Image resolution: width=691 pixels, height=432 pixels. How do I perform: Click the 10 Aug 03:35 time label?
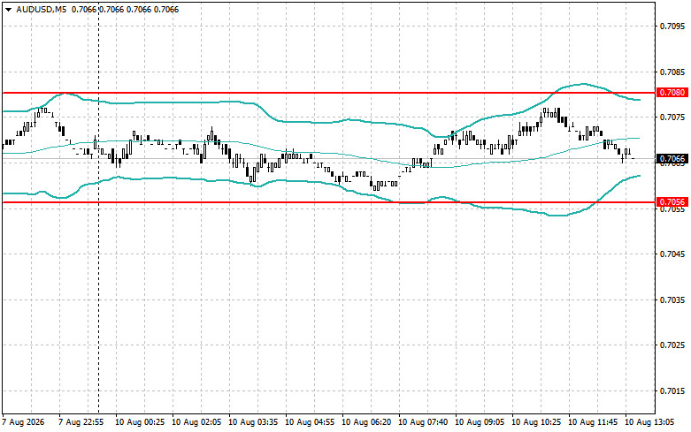253,422
